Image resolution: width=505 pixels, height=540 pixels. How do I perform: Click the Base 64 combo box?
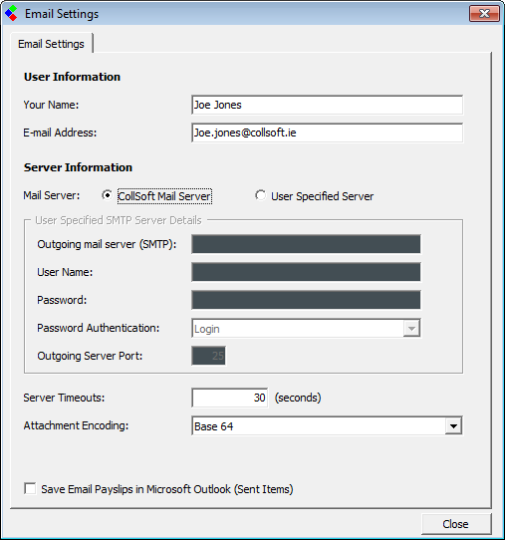(327, 426)
